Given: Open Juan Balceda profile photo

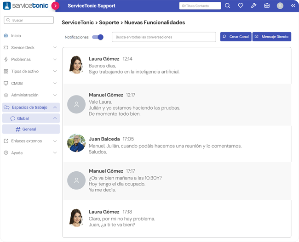Looking at the screenshot, I should pyautogui.click(x=76, y=143).
